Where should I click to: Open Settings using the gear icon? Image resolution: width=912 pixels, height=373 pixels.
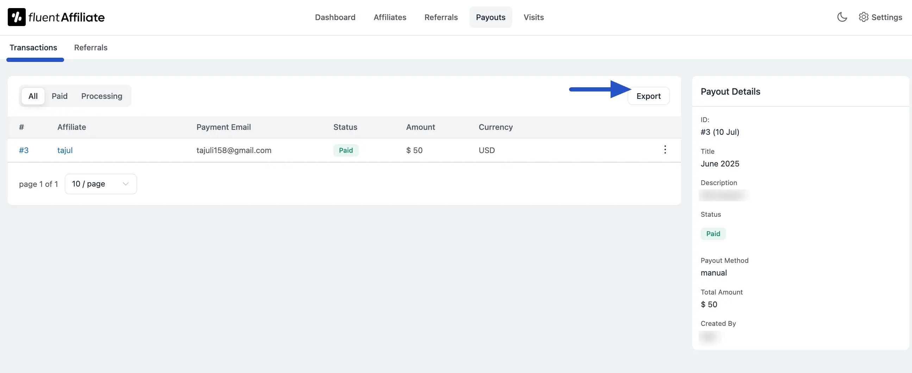point(864,17)
